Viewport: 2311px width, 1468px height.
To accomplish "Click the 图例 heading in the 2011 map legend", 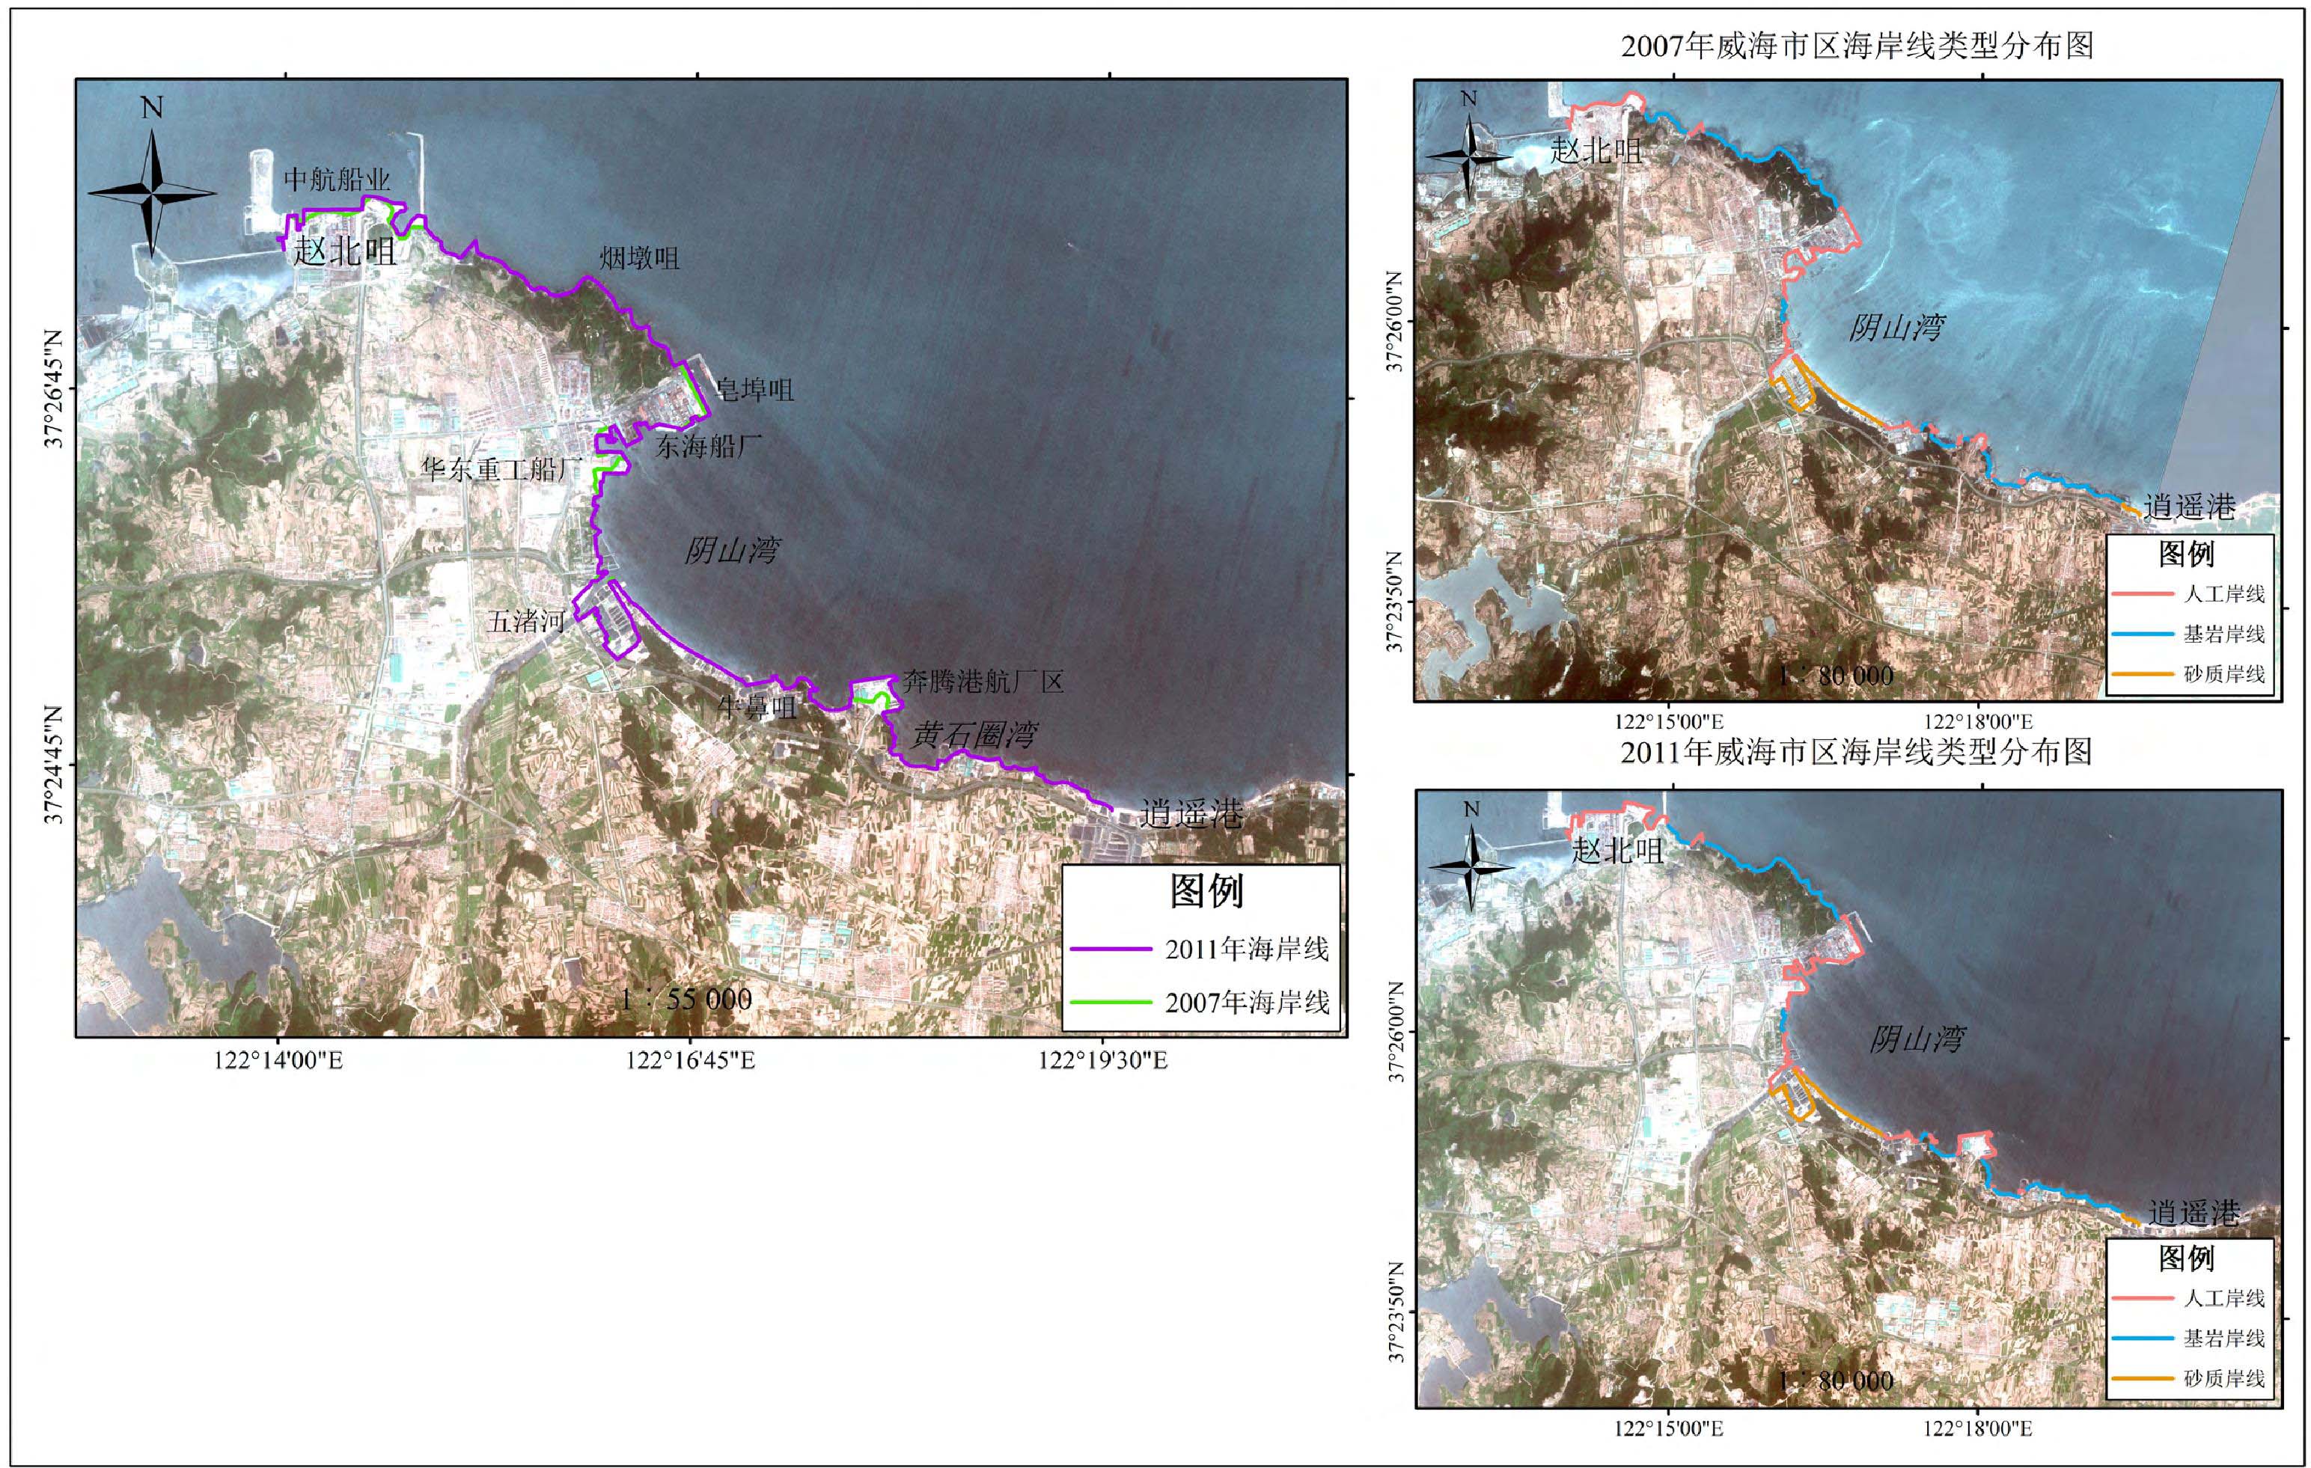I will coord(2188,1258).
